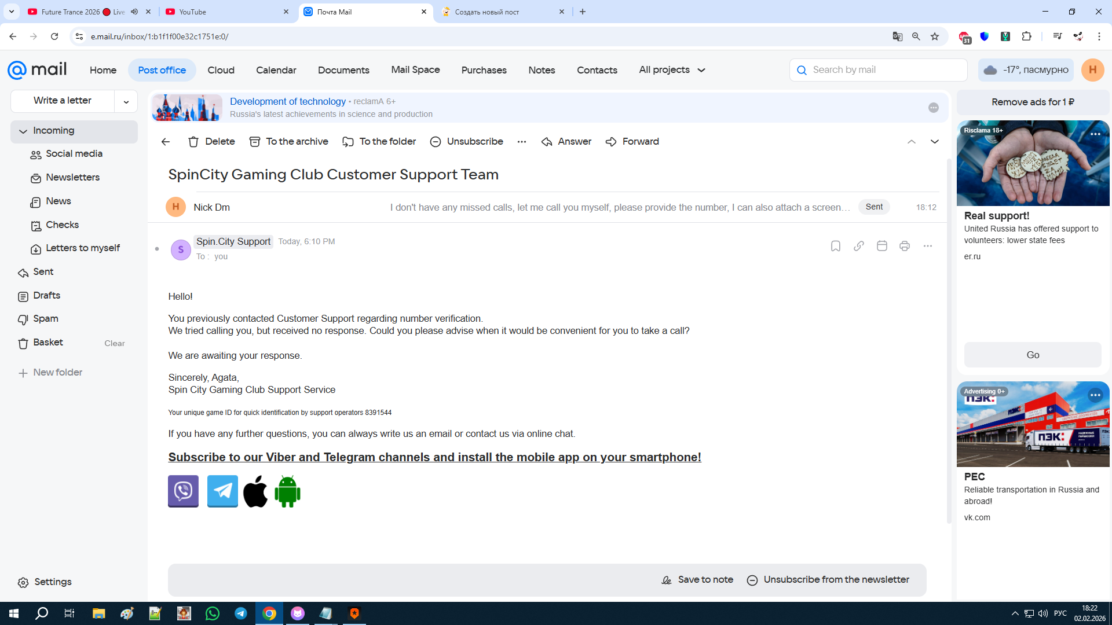Click the Viber channel icon
Viewport: 1112px width, 625px height.
(x=183, y=491)
